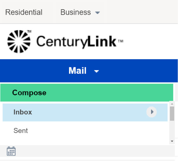Open the calendar icon in bottom bar
Viewport: 178px width, 161px height.
[11, 151]
